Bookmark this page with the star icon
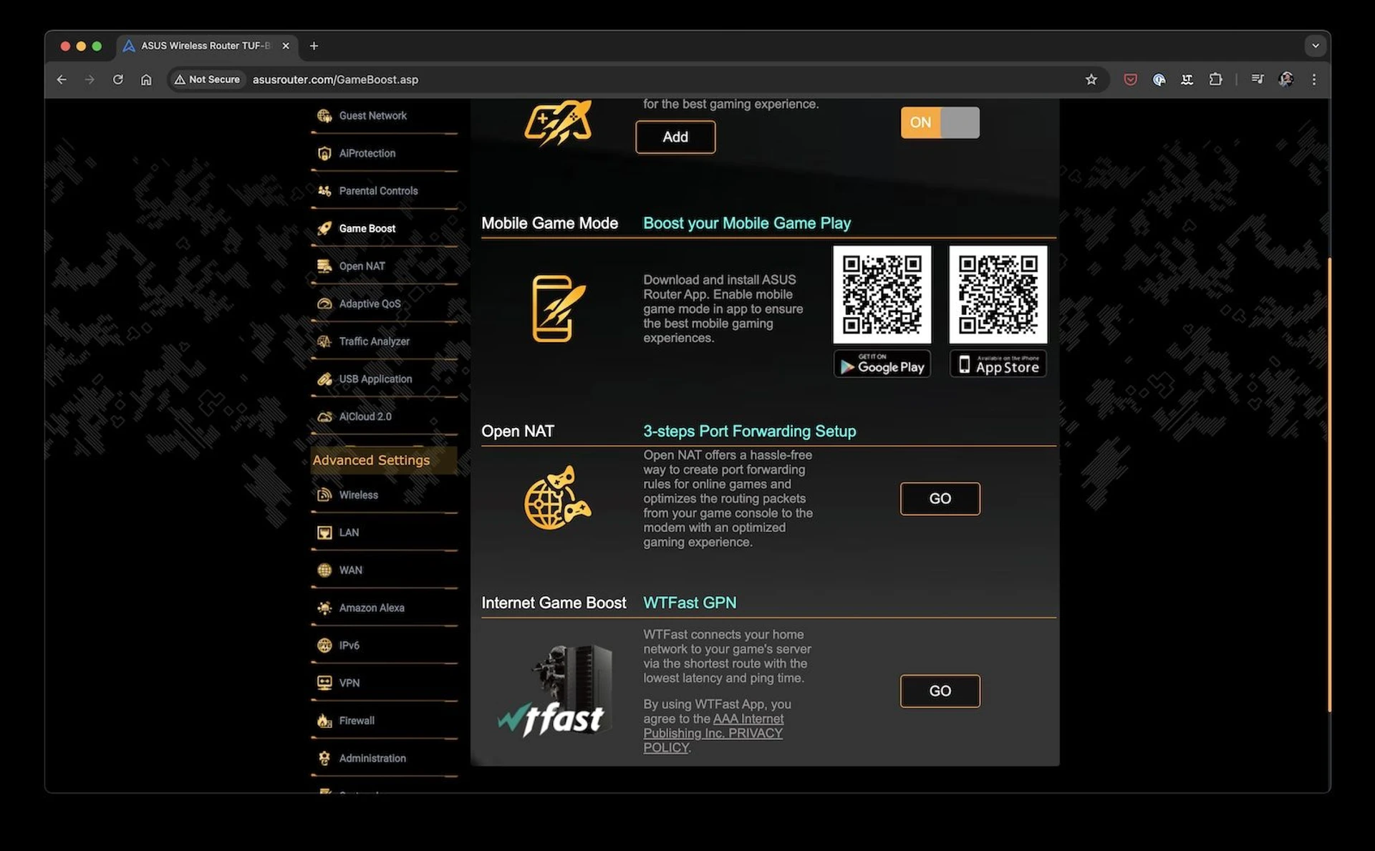 point(1091,79)
